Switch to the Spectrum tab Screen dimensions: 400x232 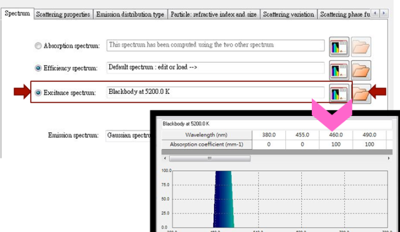coord(17,14)
